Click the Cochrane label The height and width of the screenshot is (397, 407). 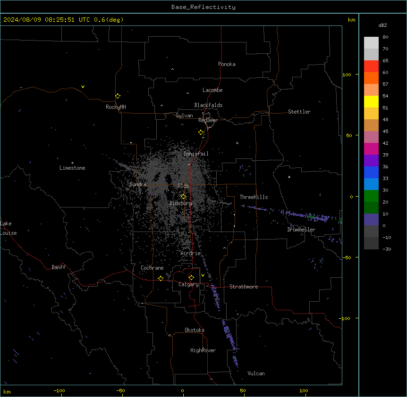152,268
